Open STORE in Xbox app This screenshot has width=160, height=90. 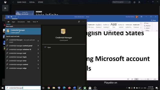tap(40, 2)
